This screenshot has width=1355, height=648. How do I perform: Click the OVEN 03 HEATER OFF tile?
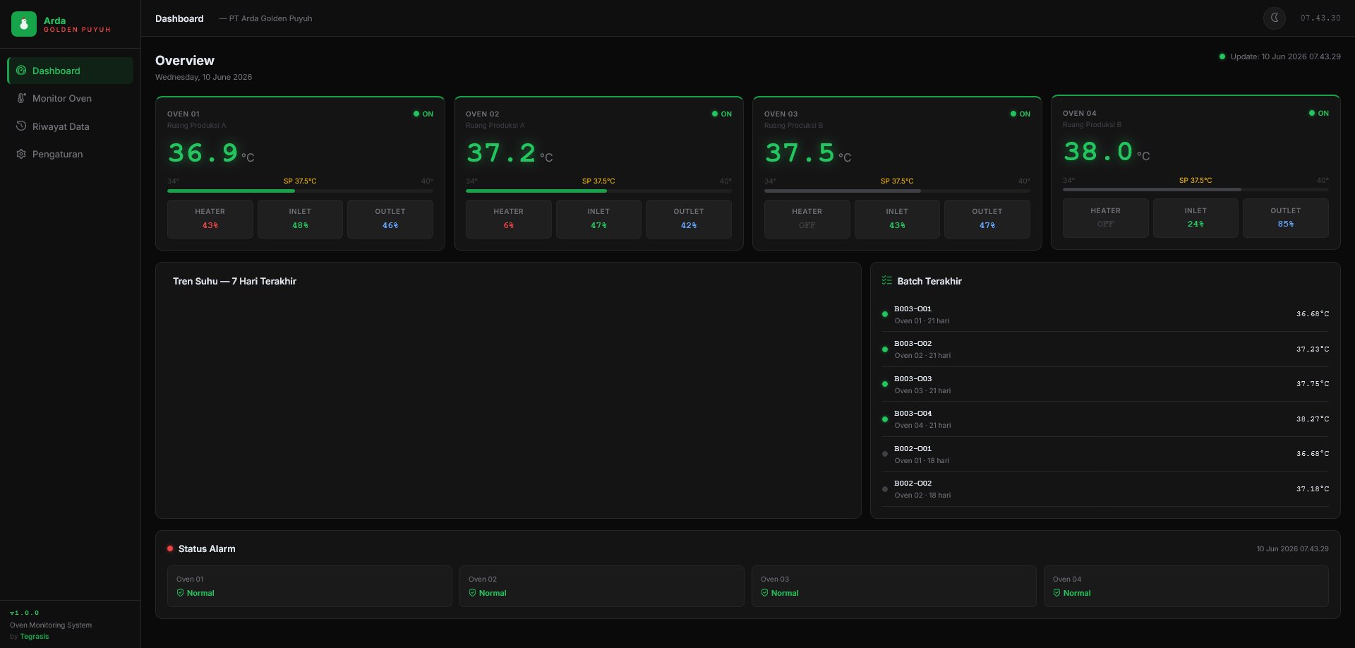coord(807,219)
